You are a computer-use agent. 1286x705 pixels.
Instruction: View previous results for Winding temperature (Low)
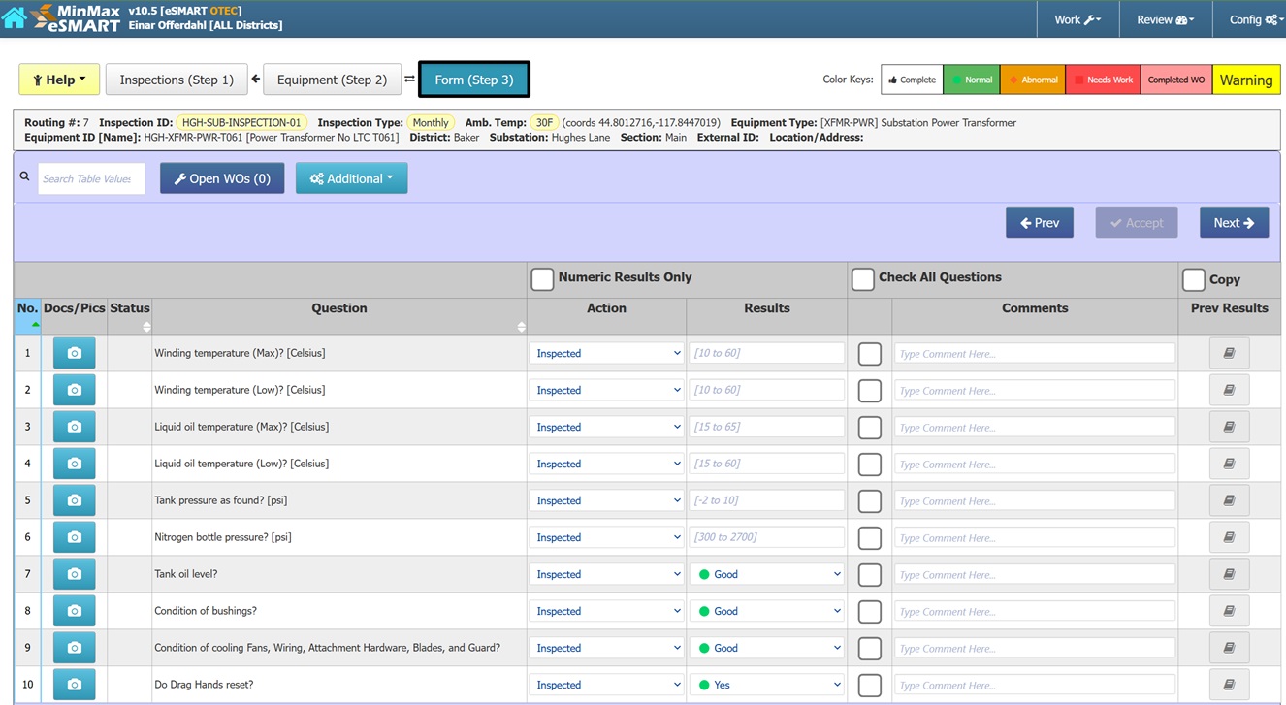click(x=1229, y=390)
